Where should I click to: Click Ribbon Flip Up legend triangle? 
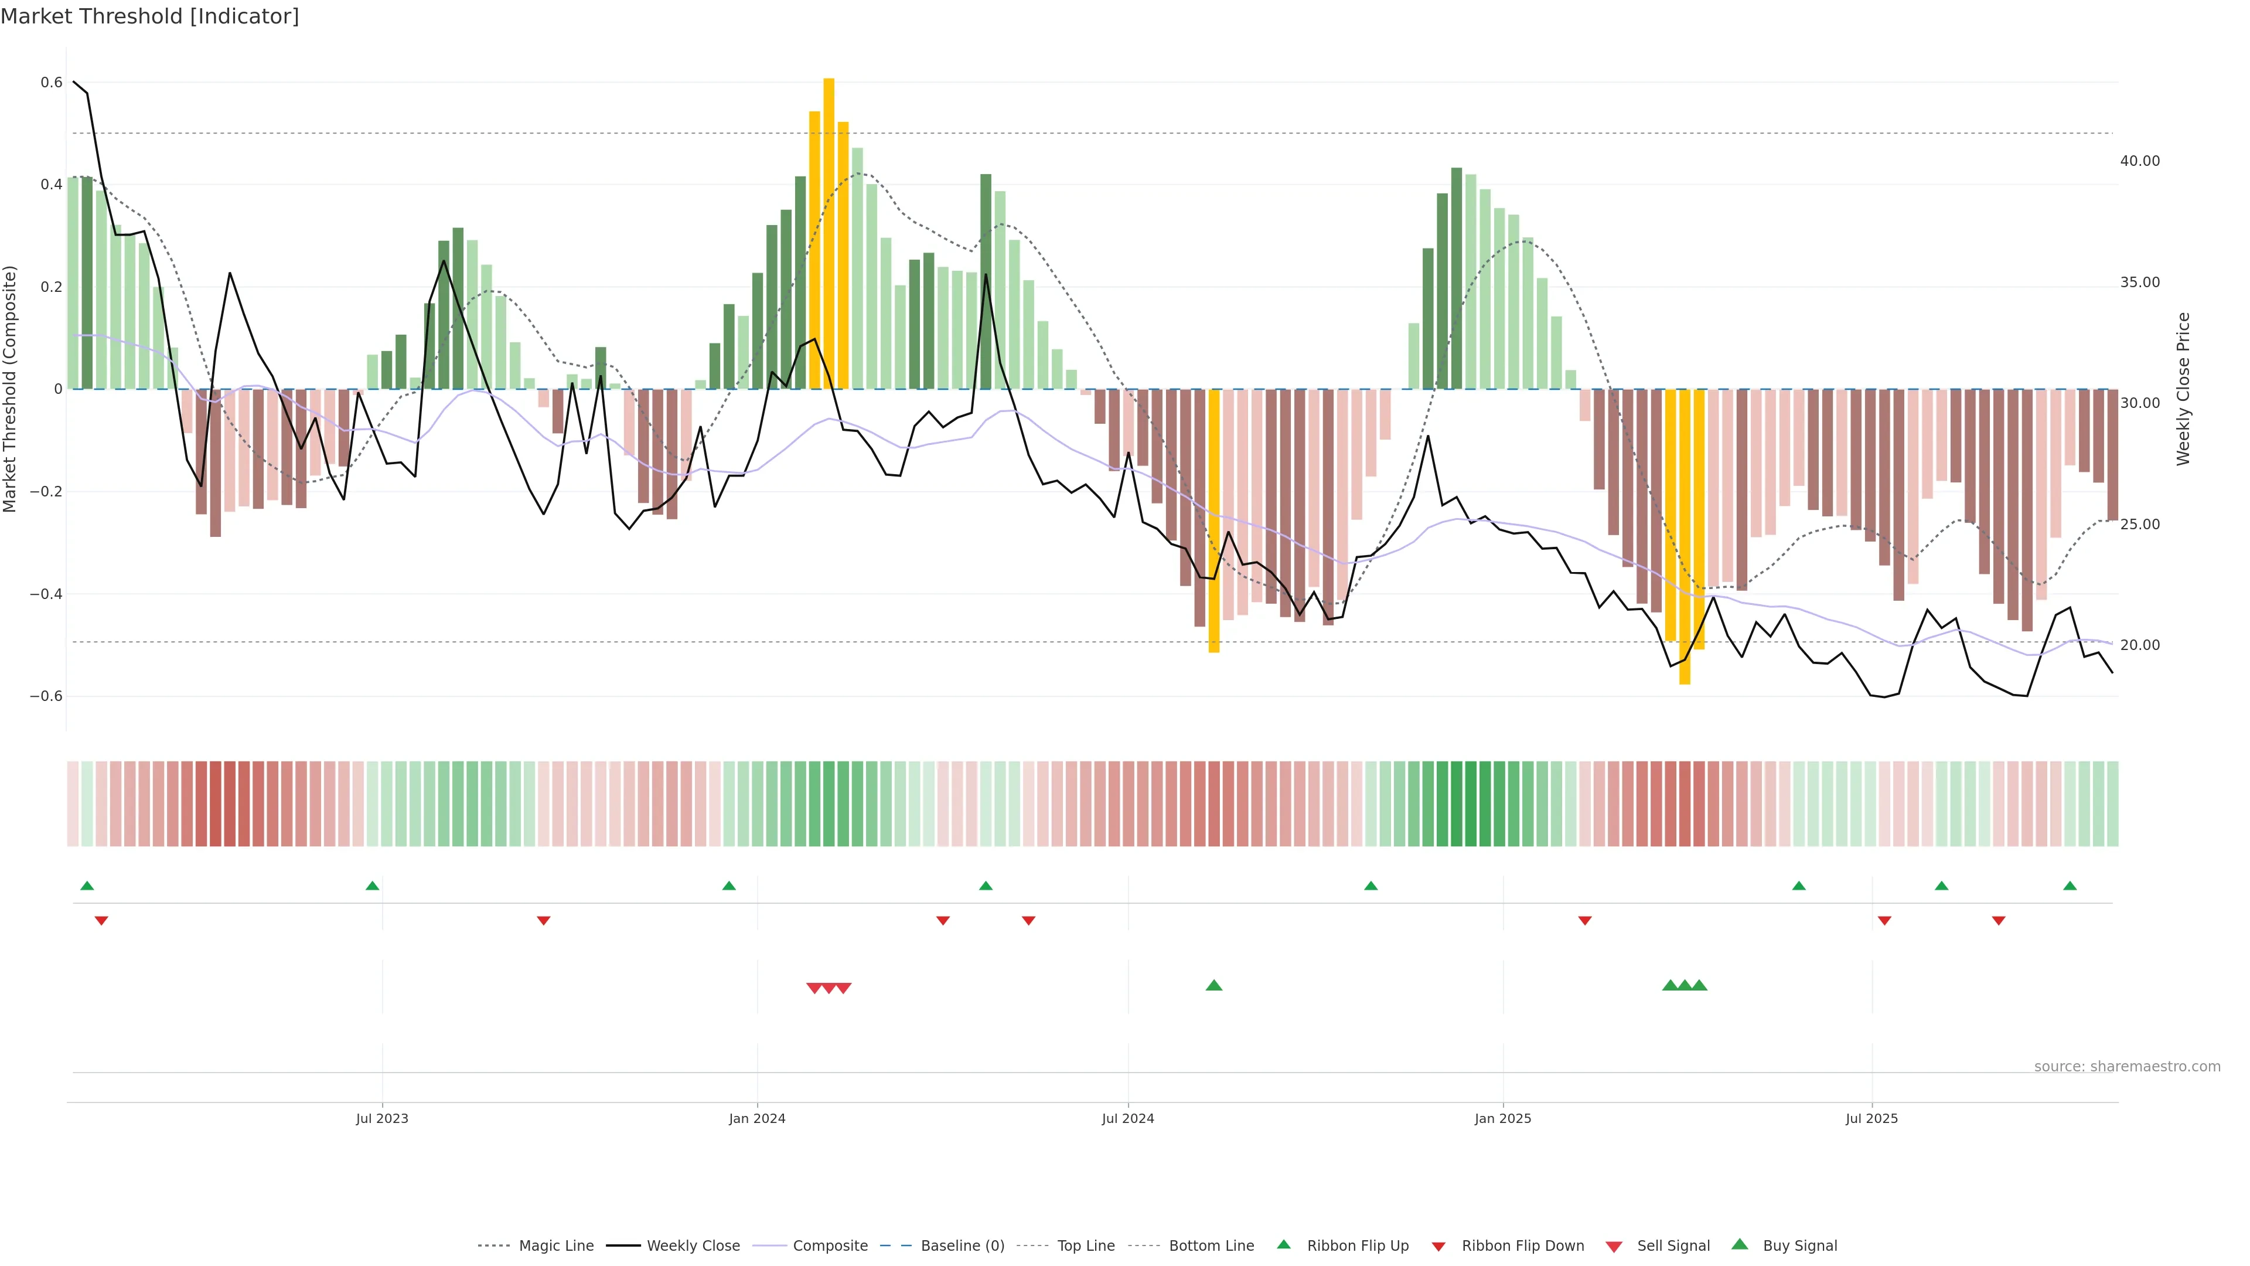coord(1284,1244)
